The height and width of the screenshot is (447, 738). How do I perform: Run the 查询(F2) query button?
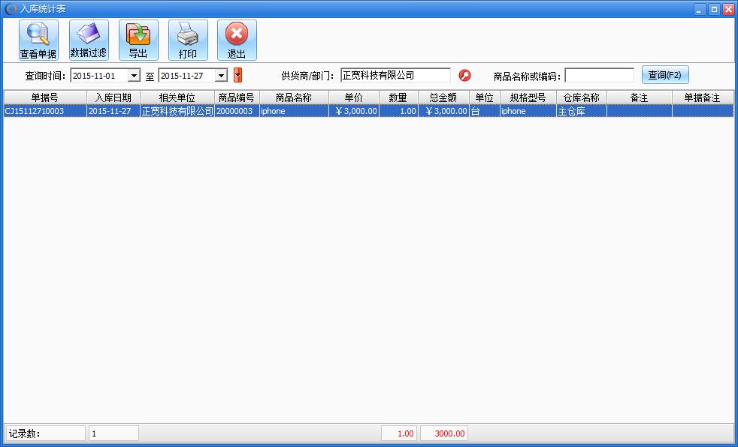[x=665, y=75]
